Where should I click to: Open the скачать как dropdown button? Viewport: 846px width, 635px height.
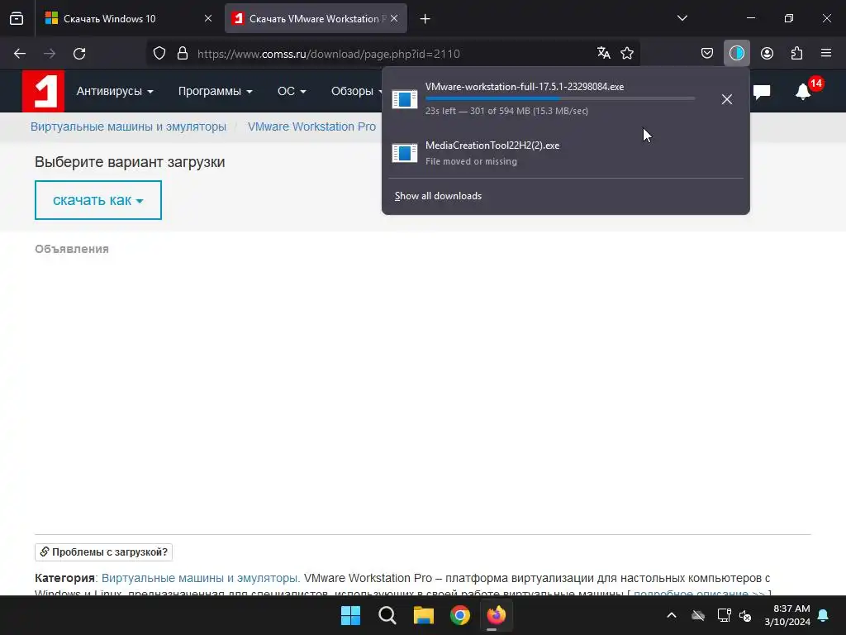coord(98,200)
